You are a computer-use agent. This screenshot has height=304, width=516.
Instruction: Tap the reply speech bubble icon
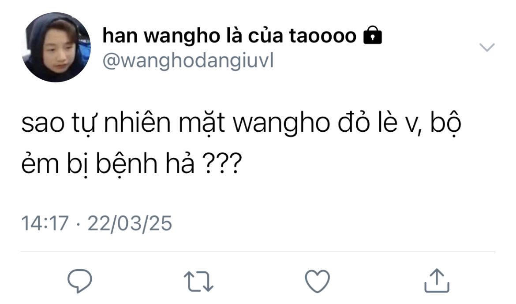click(x=80, y=281)
